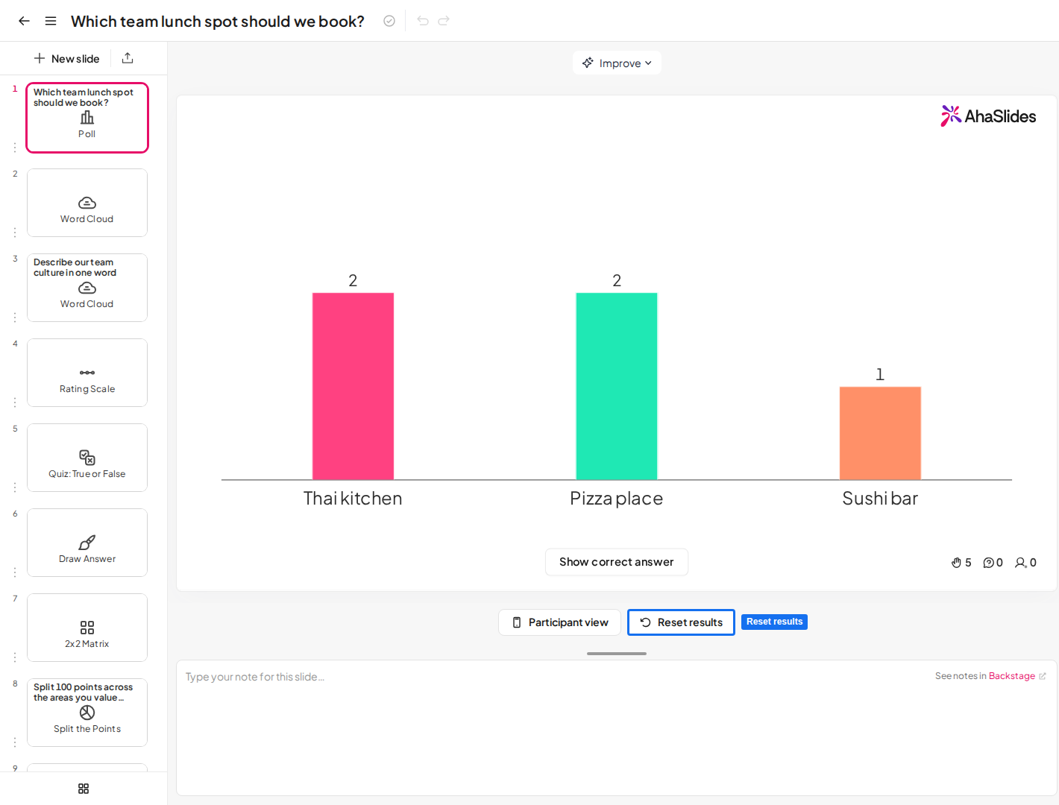This screenshot has width=1059, height=805.
Task: Click the question Q&A counter icon
Action: (993, 563)
